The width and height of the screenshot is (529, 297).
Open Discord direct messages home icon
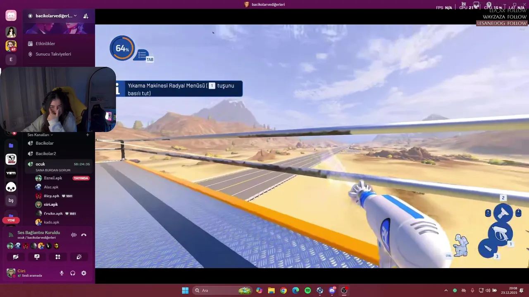coord(11,16)
